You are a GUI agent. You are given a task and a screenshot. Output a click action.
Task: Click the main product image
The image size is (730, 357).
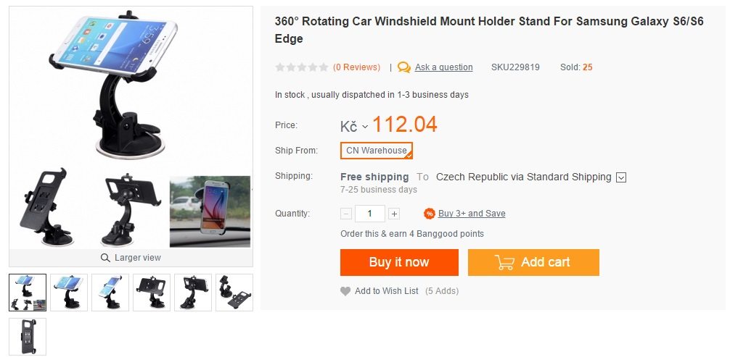tap(131, 87)
